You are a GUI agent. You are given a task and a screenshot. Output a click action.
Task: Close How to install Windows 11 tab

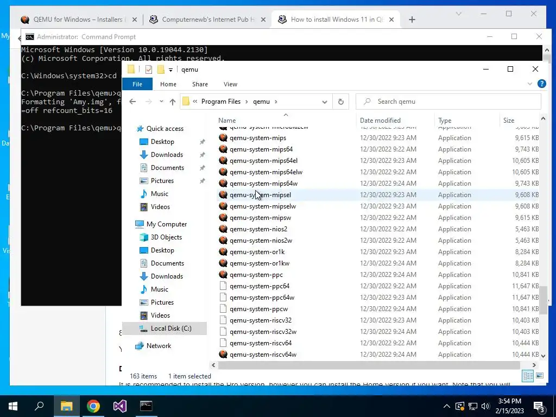click(391, 20)
